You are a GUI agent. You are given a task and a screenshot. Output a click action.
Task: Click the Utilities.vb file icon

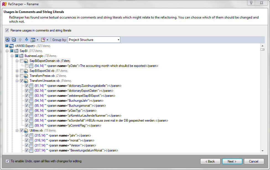pos(26,130)
